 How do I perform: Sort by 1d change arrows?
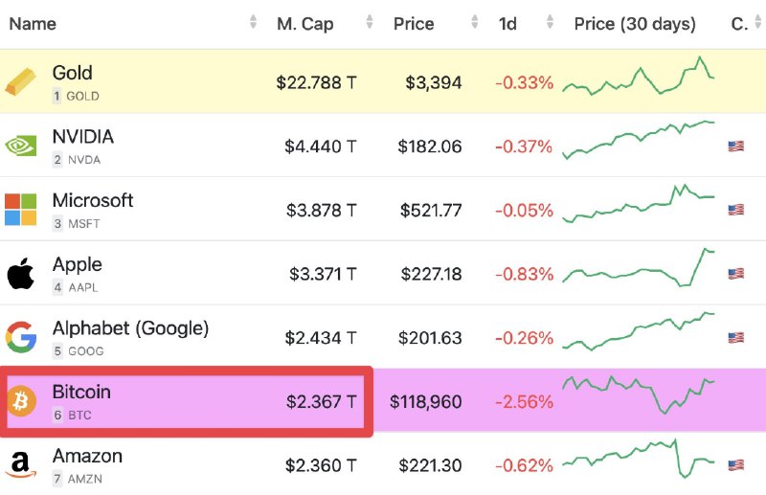(x=550, y=22)
